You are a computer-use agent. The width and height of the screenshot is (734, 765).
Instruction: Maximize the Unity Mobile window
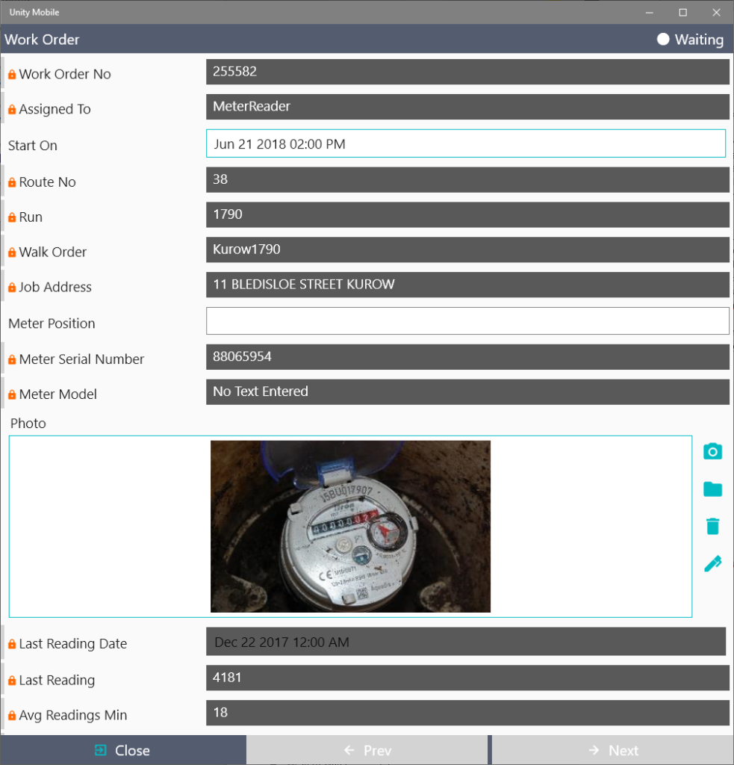[x=682, y=12]
